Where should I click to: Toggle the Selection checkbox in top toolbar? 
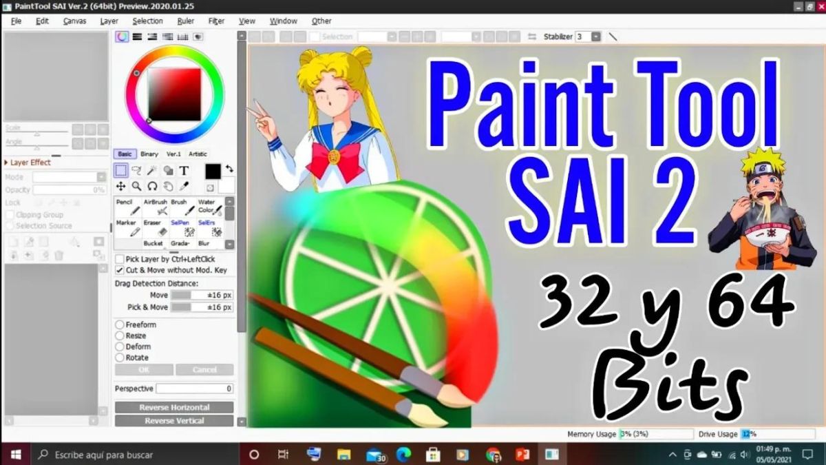tap(315, 37)
